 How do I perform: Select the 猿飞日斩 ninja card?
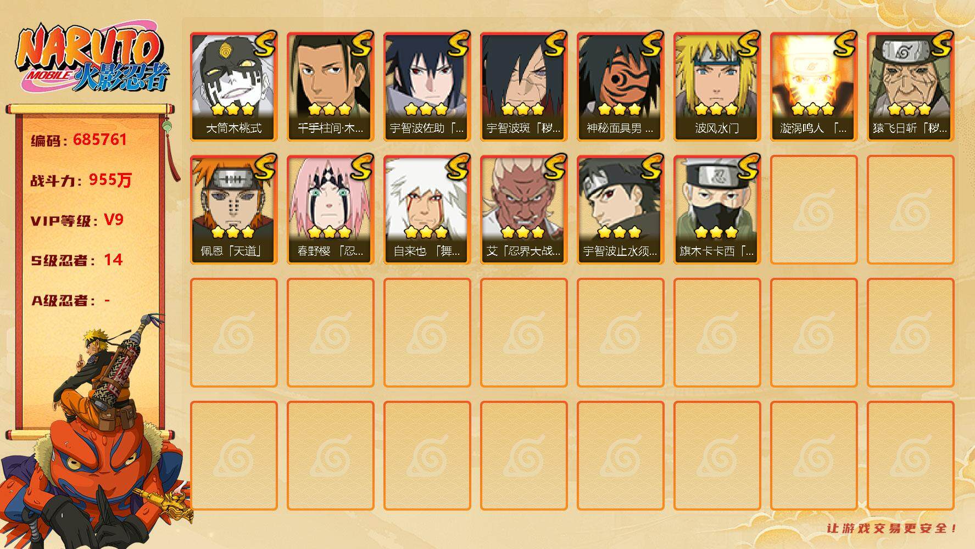[911, 87]
